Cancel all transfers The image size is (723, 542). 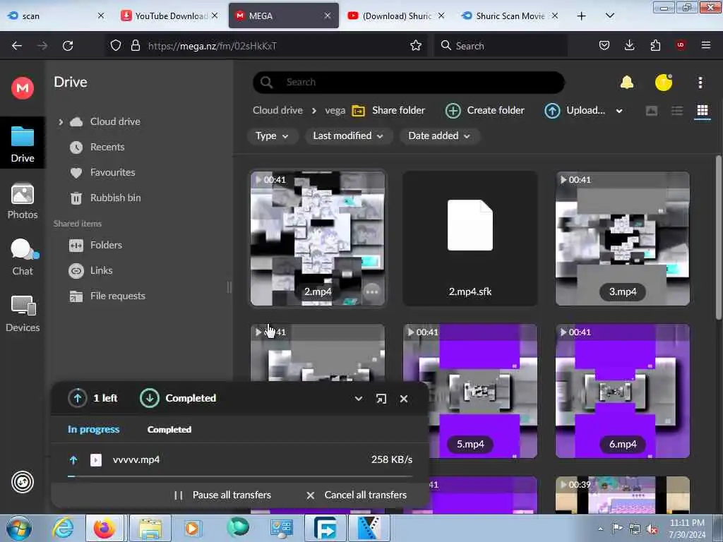(357, 495)
